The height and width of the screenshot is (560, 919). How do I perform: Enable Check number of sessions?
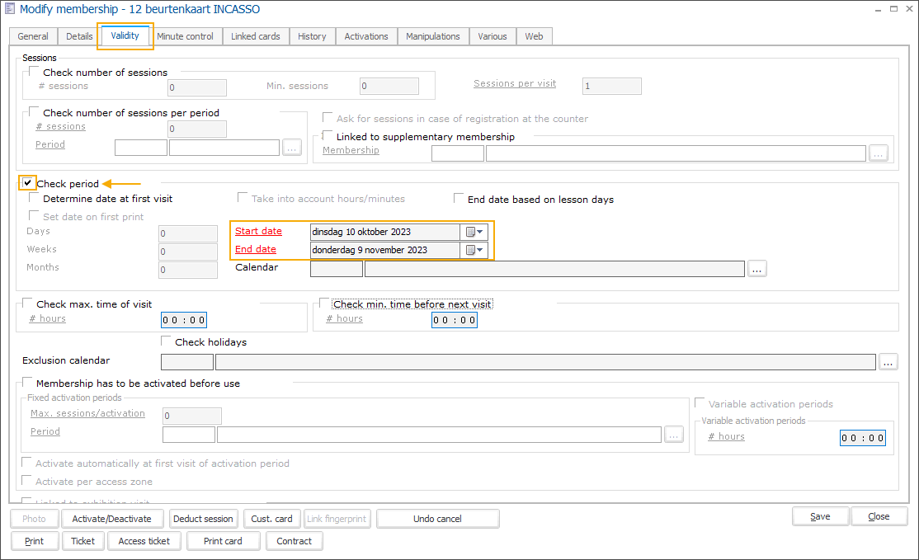(x=31, y=72)
